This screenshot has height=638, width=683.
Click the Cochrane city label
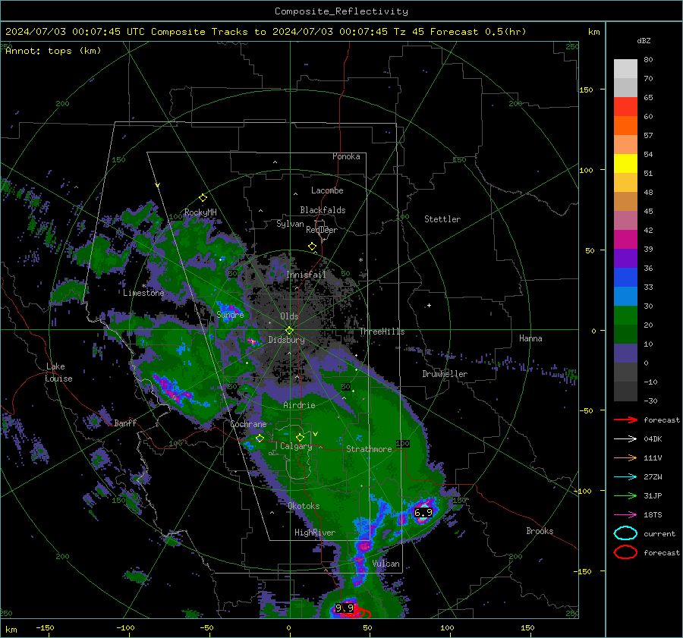(248, 424)
